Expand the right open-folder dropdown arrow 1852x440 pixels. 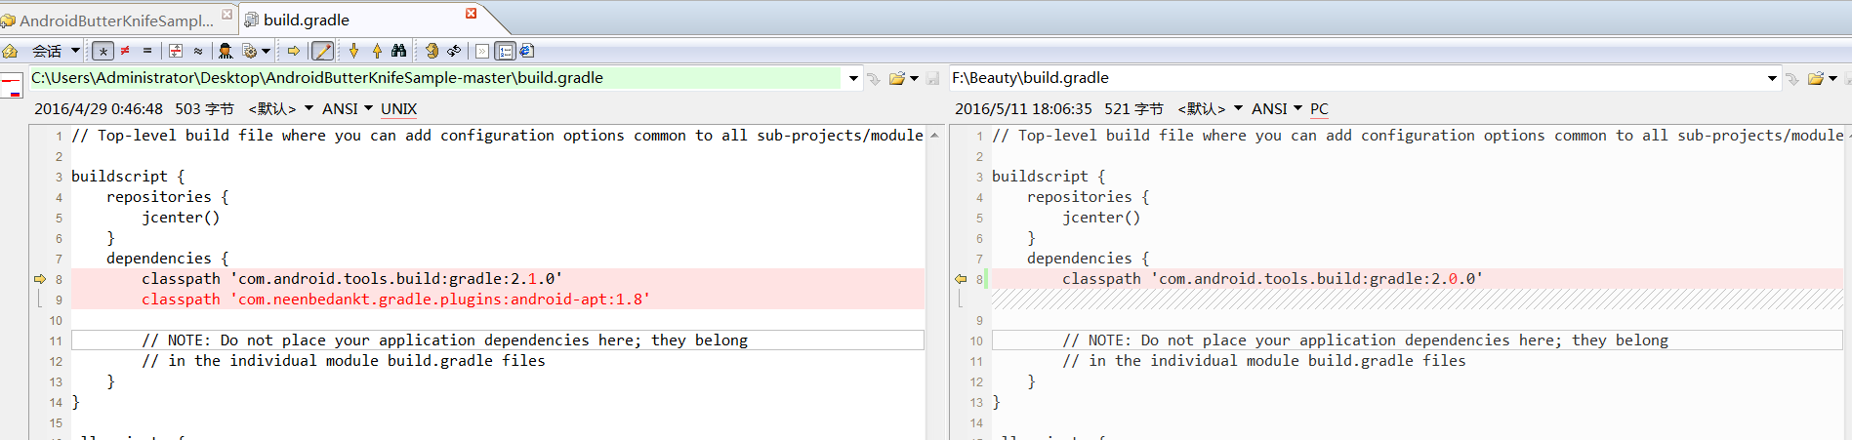pos(1832,78)
